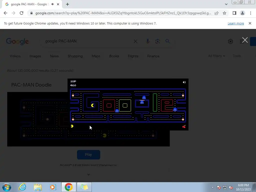This screenshot has height=192, width=256.
Task: Share this page from the address bar
Action: pyautogui.click(x=216, y=13)
